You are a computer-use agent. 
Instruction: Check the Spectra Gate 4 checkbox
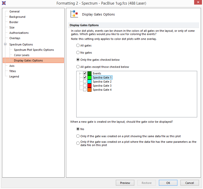point(85,90)
